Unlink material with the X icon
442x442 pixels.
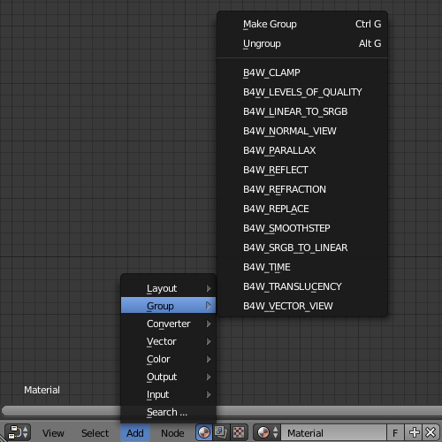pyautogui.click(x=431, y=432)
